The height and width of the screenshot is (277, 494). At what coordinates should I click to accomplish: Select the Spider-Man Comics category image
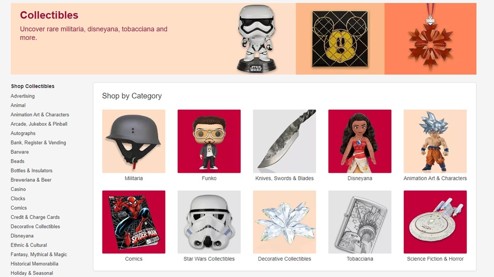coord(134,222)
